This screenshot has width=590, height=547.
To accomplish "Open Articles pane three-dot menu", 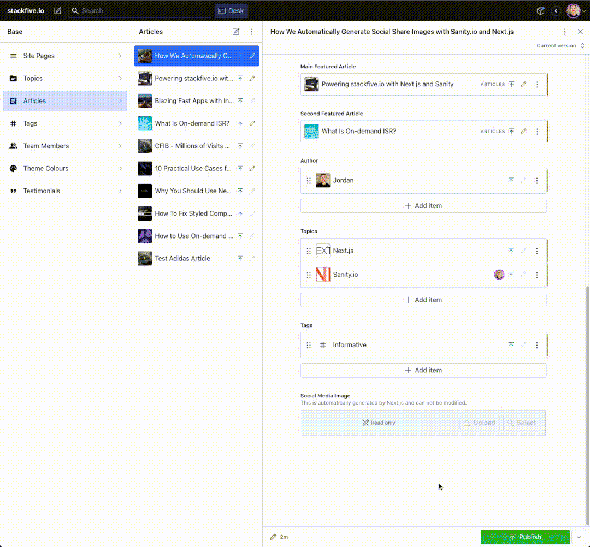I will [252, 32].
